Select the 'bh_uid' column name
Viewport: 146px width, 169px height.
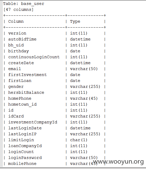pos(16,45)
